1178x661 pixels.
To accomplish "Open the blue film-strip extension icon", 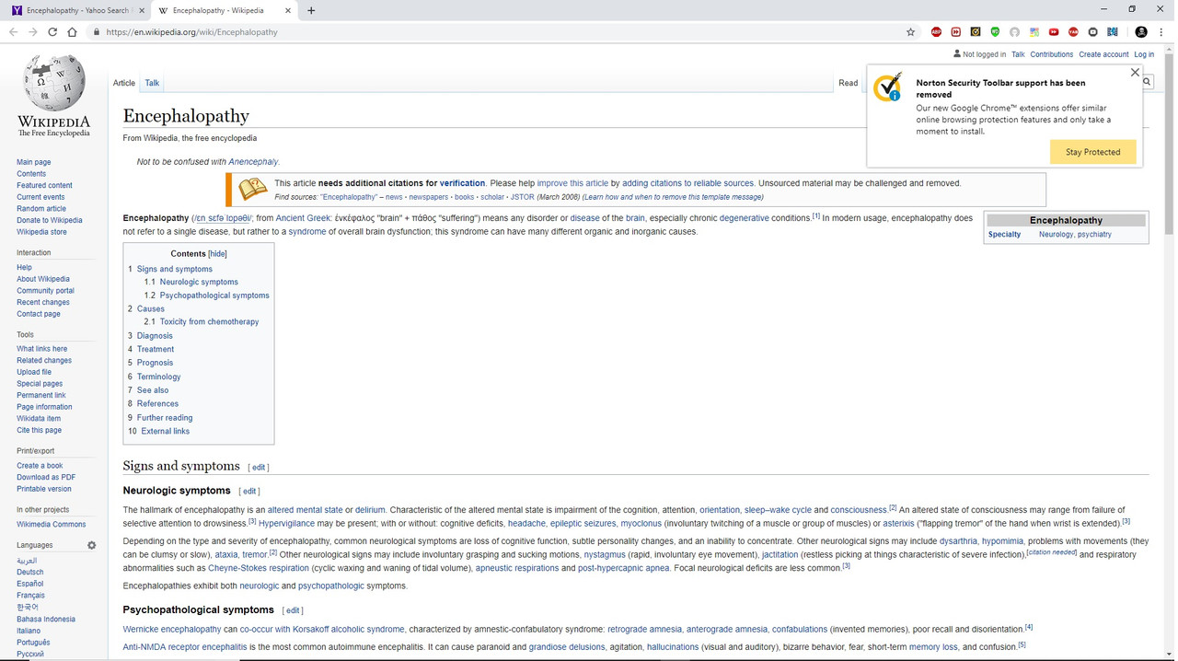I will click(1113, 32).
